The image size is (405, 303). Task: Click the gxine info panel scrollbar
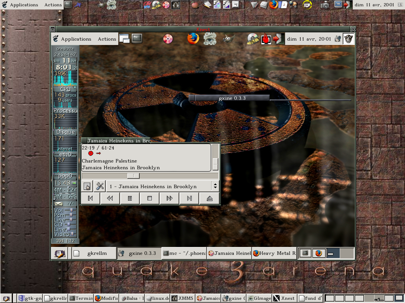coord(215,158)
